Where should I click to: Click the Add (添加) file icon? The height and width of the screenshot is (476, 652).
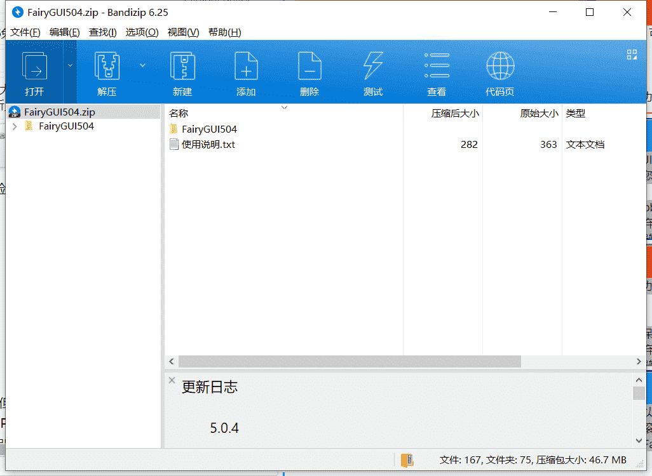(x=246, y=65)
